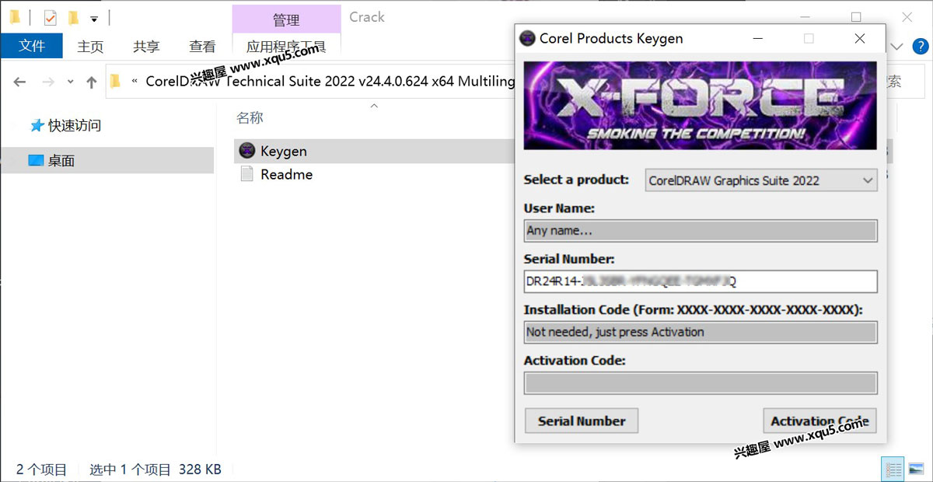
Task: Click the Installation Code field
Action: (x=701, y=332)
